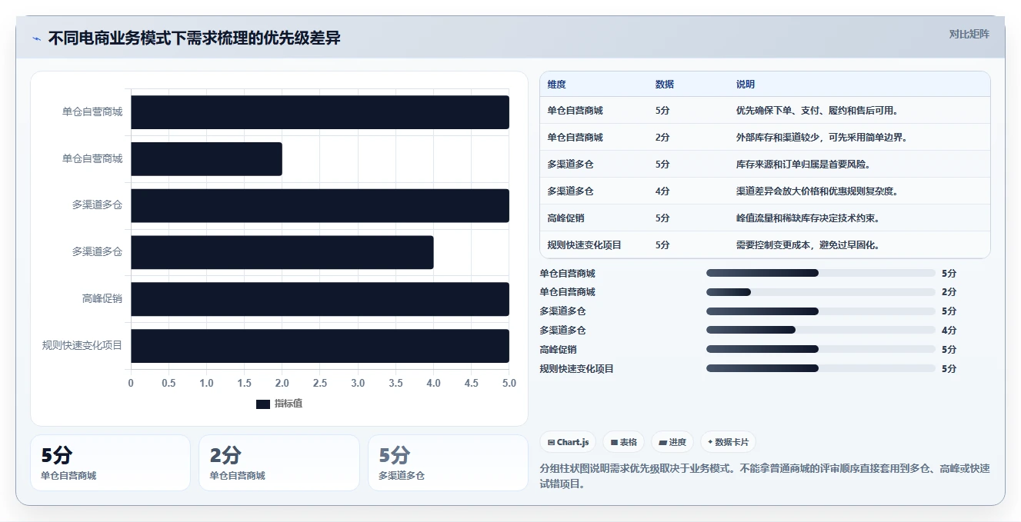Click the 规则快速变化项目 progress bar
This screenshot has width=1021, height=522.
pyautogui.click(x=821, y=369)
